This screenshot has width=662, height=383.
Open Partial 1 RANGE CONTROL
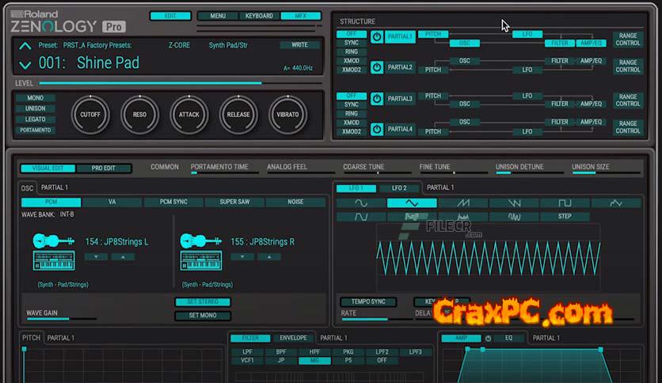[628, 40]
